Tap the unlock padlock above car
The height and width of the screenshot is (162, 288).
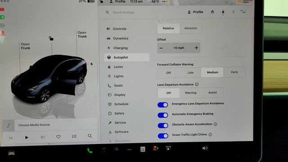(x=51, y=38)
